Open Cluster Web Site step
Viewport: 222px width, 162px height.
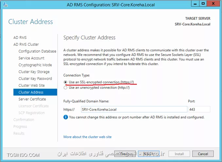[x=31, y=85]
